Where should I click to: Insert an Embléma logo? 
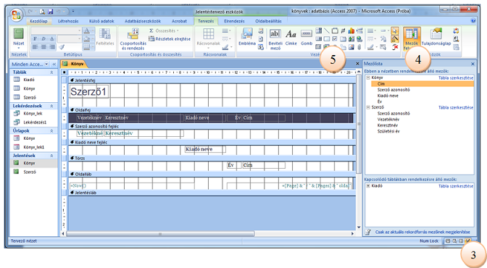pyautogui.click(x=247, y=37)
